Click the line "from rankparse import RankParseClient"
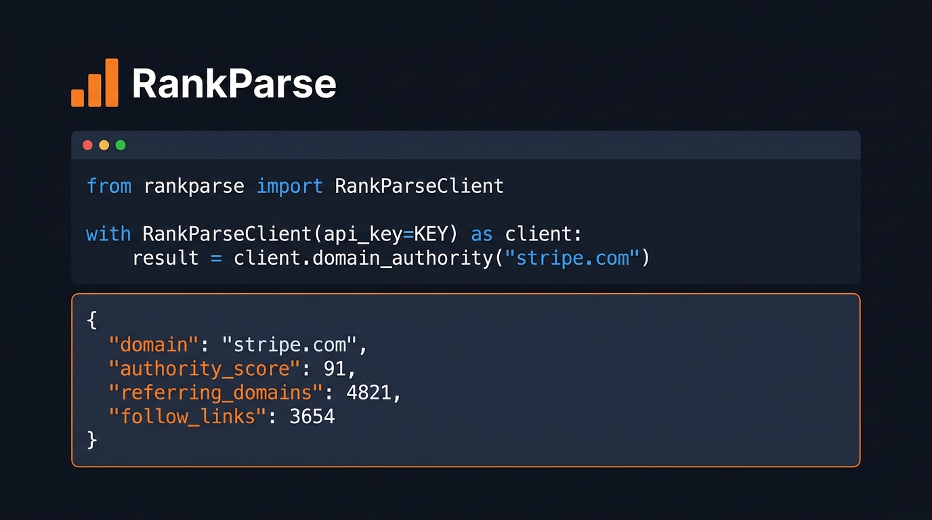 click(x=295, y=186)
